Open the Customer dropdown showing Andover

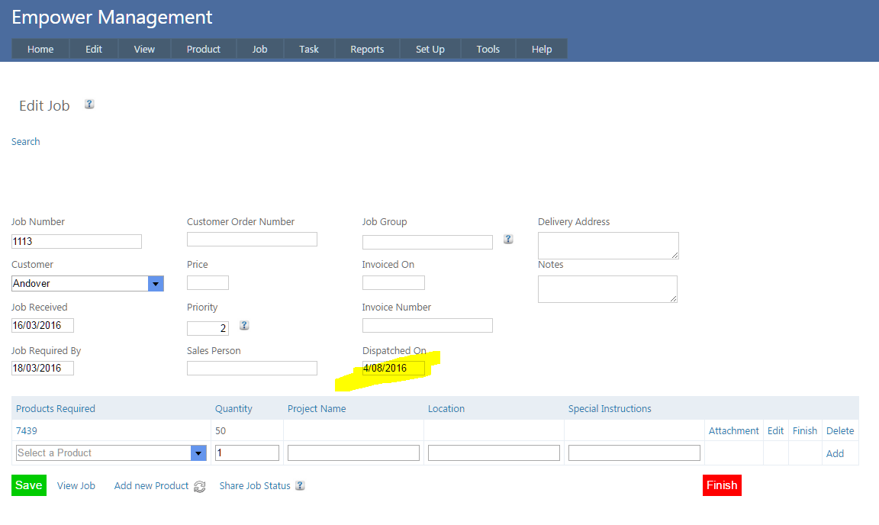pyautogui.click(x=156, y=283)
